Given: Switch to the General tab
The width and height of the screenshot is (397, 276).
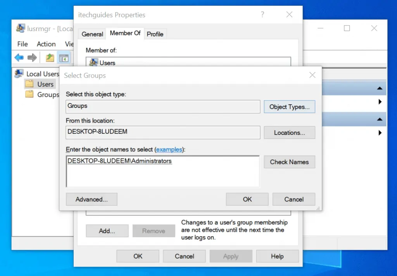Looking at the screenshot, I should tap(92, 34).
